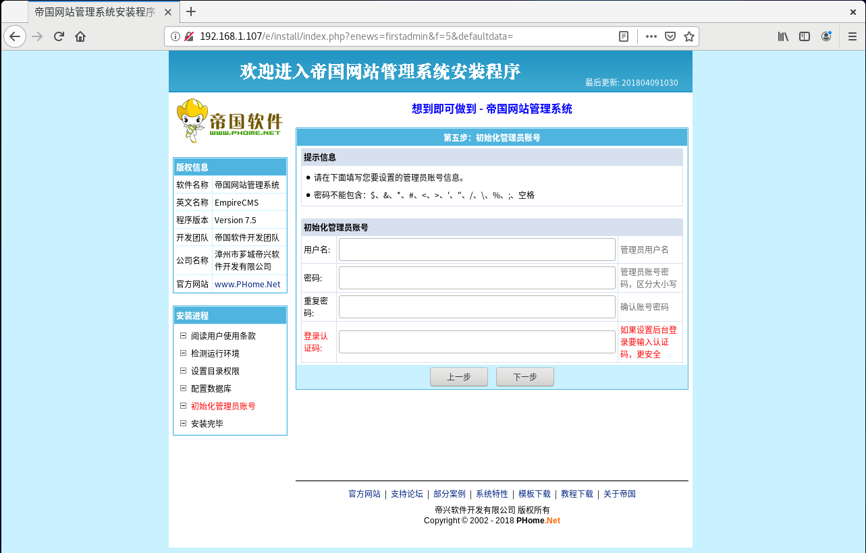Open the 部分案例 footer link
The image size is (866, 553).
coord(450,494)
